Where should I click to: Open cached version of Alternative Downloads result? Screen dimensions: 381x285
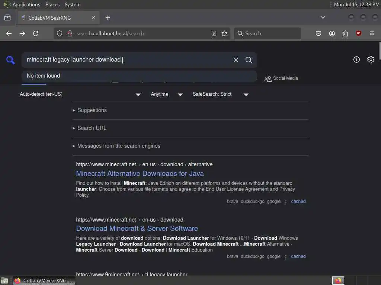[298, 202]
